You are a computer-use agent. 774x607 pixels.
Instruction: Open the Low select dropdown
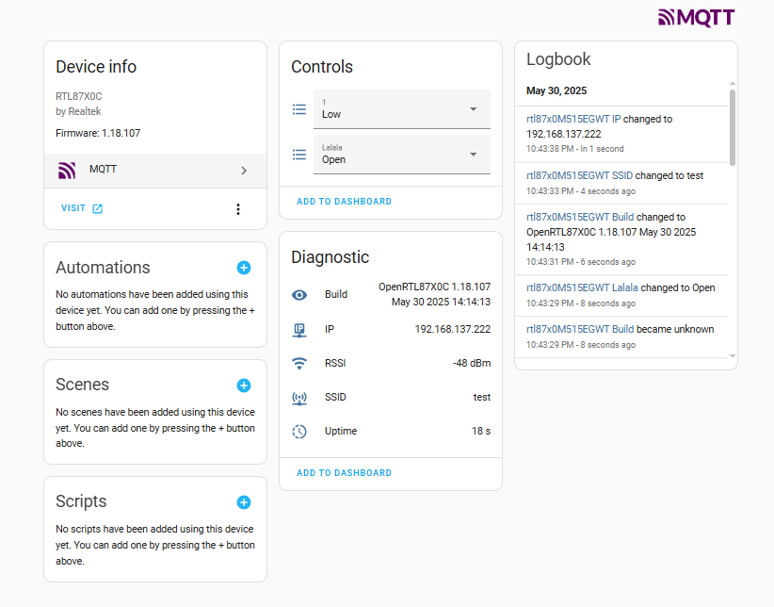point(402,109)
